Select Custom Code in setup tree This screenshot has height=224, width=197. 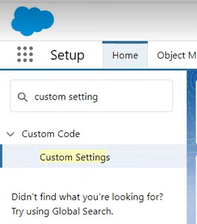click(51, 134)
